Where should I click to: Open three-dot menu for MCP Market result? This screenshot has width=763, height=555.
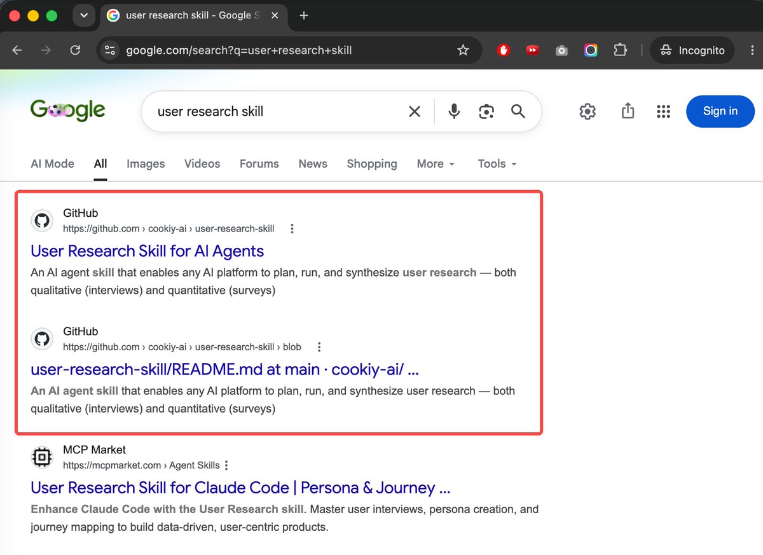(226, 465)
